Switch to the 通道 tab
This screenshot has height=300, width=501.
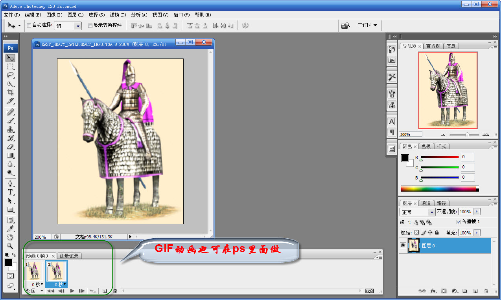click(426, 203)
